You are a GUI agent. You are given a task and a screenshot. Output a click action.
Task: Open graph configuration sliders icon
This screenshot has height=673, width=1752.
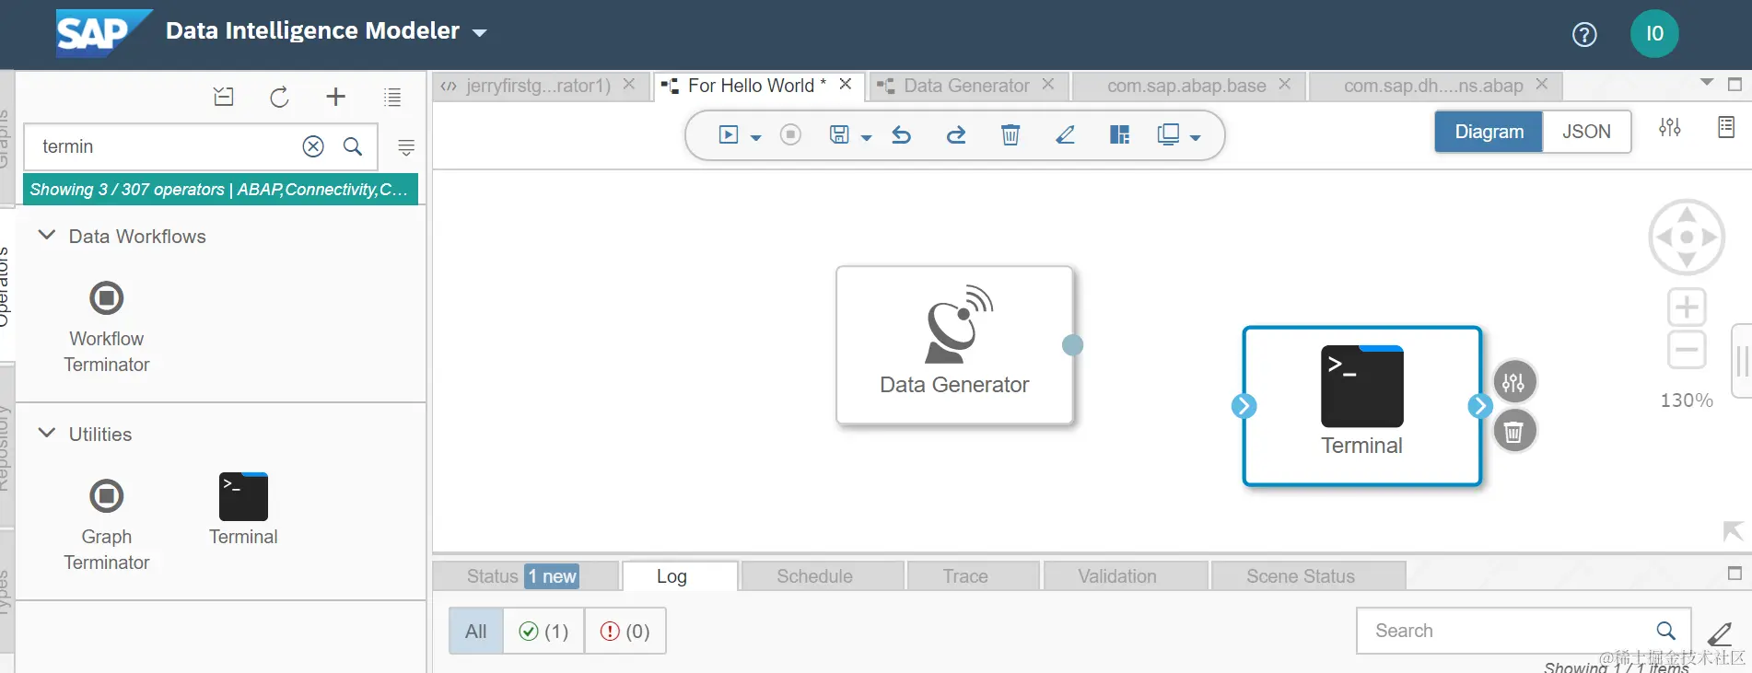point(1670,128)
